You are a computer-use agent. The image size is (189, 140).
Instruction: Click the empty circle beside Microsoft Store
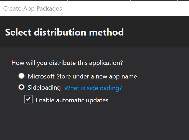pos(21,76)
